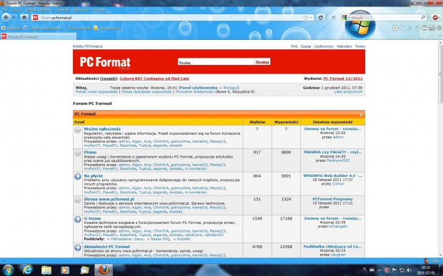This screenshot has height=276, width=443.
Task: Open Prywatne Wiadomości link
Action: pos(195,92)
